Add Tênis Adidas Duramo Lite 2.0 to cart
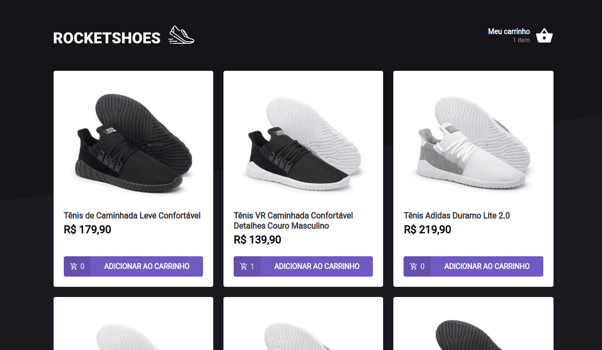This screenshot has width=602, height=350. tap(486, 266)
